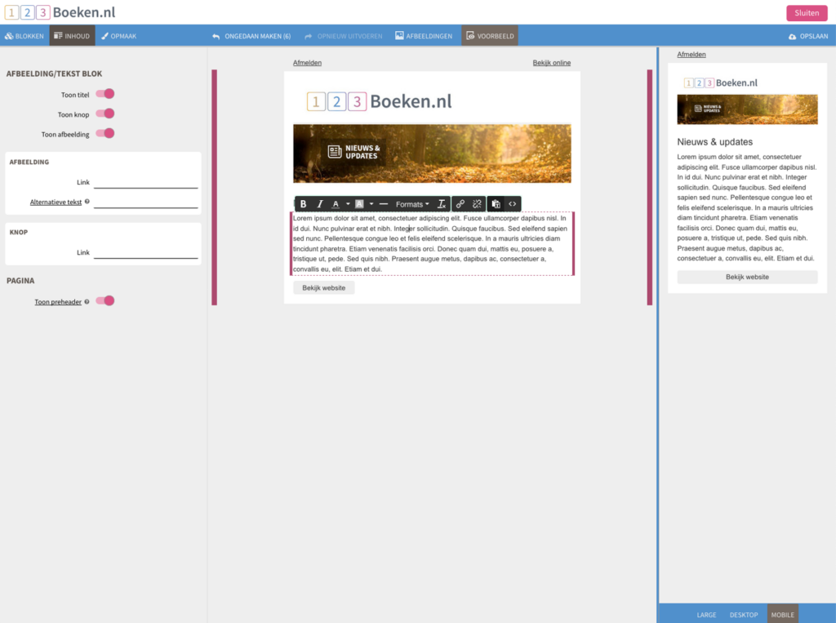Apply italic formatting to the text
836x623 pixels.
tap(320, 204)
